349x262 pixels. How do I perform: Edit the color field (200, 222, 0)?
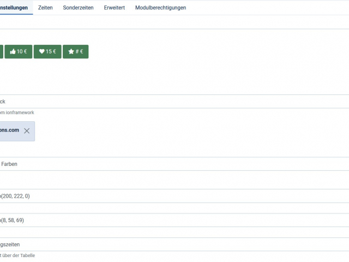(174, 196)
